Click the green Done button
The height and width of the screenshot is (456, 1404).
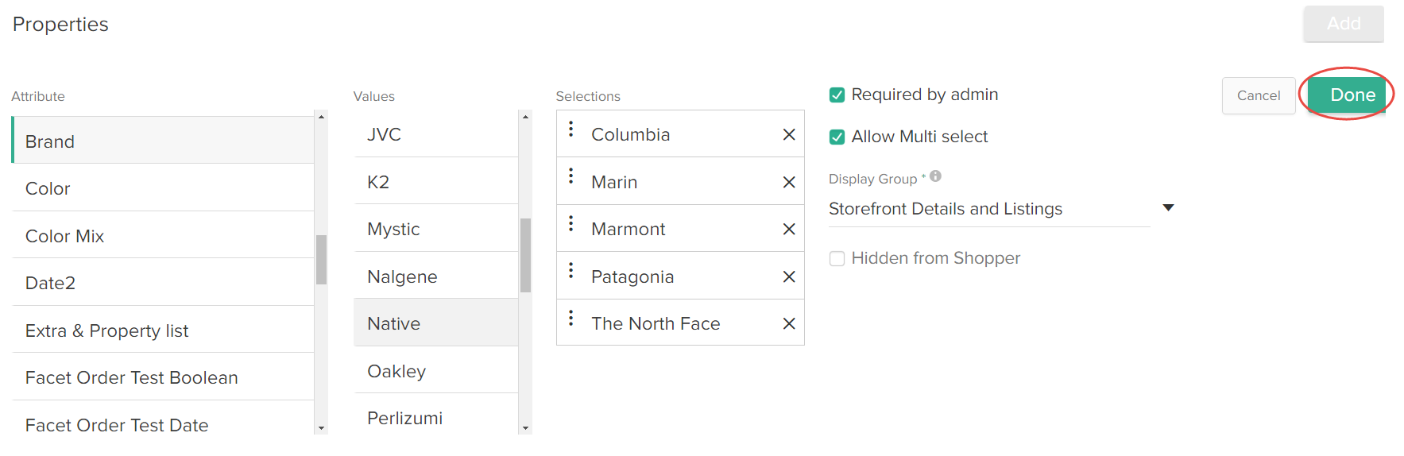click(1347, 95)
